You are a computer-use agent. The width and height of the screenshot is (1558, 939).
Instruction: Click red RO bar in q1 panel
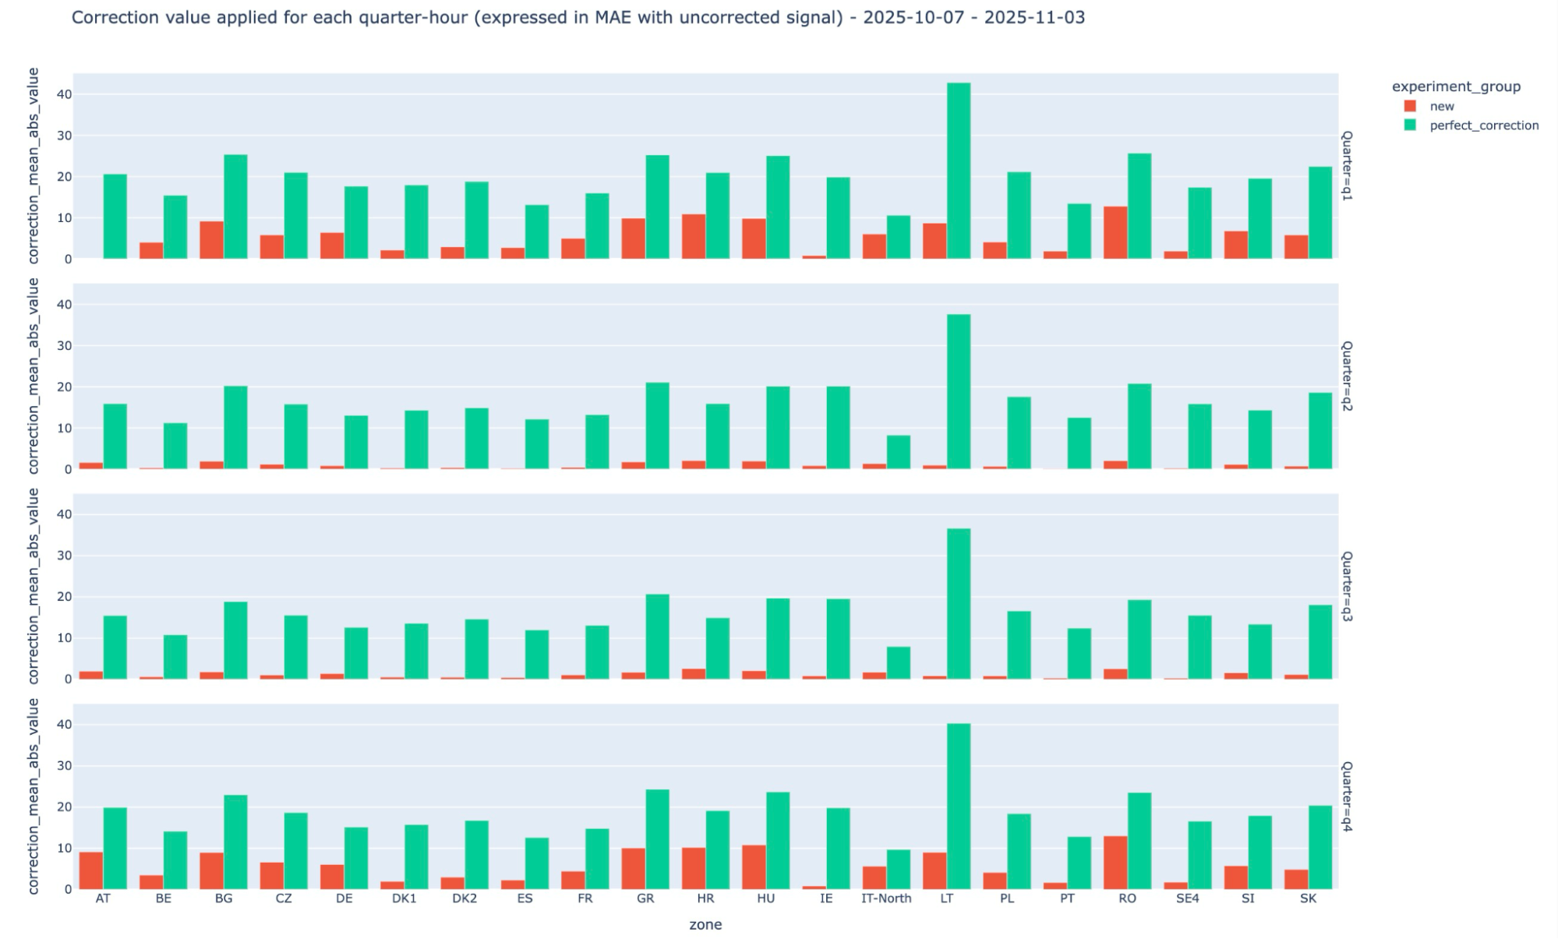point(1115,232)
